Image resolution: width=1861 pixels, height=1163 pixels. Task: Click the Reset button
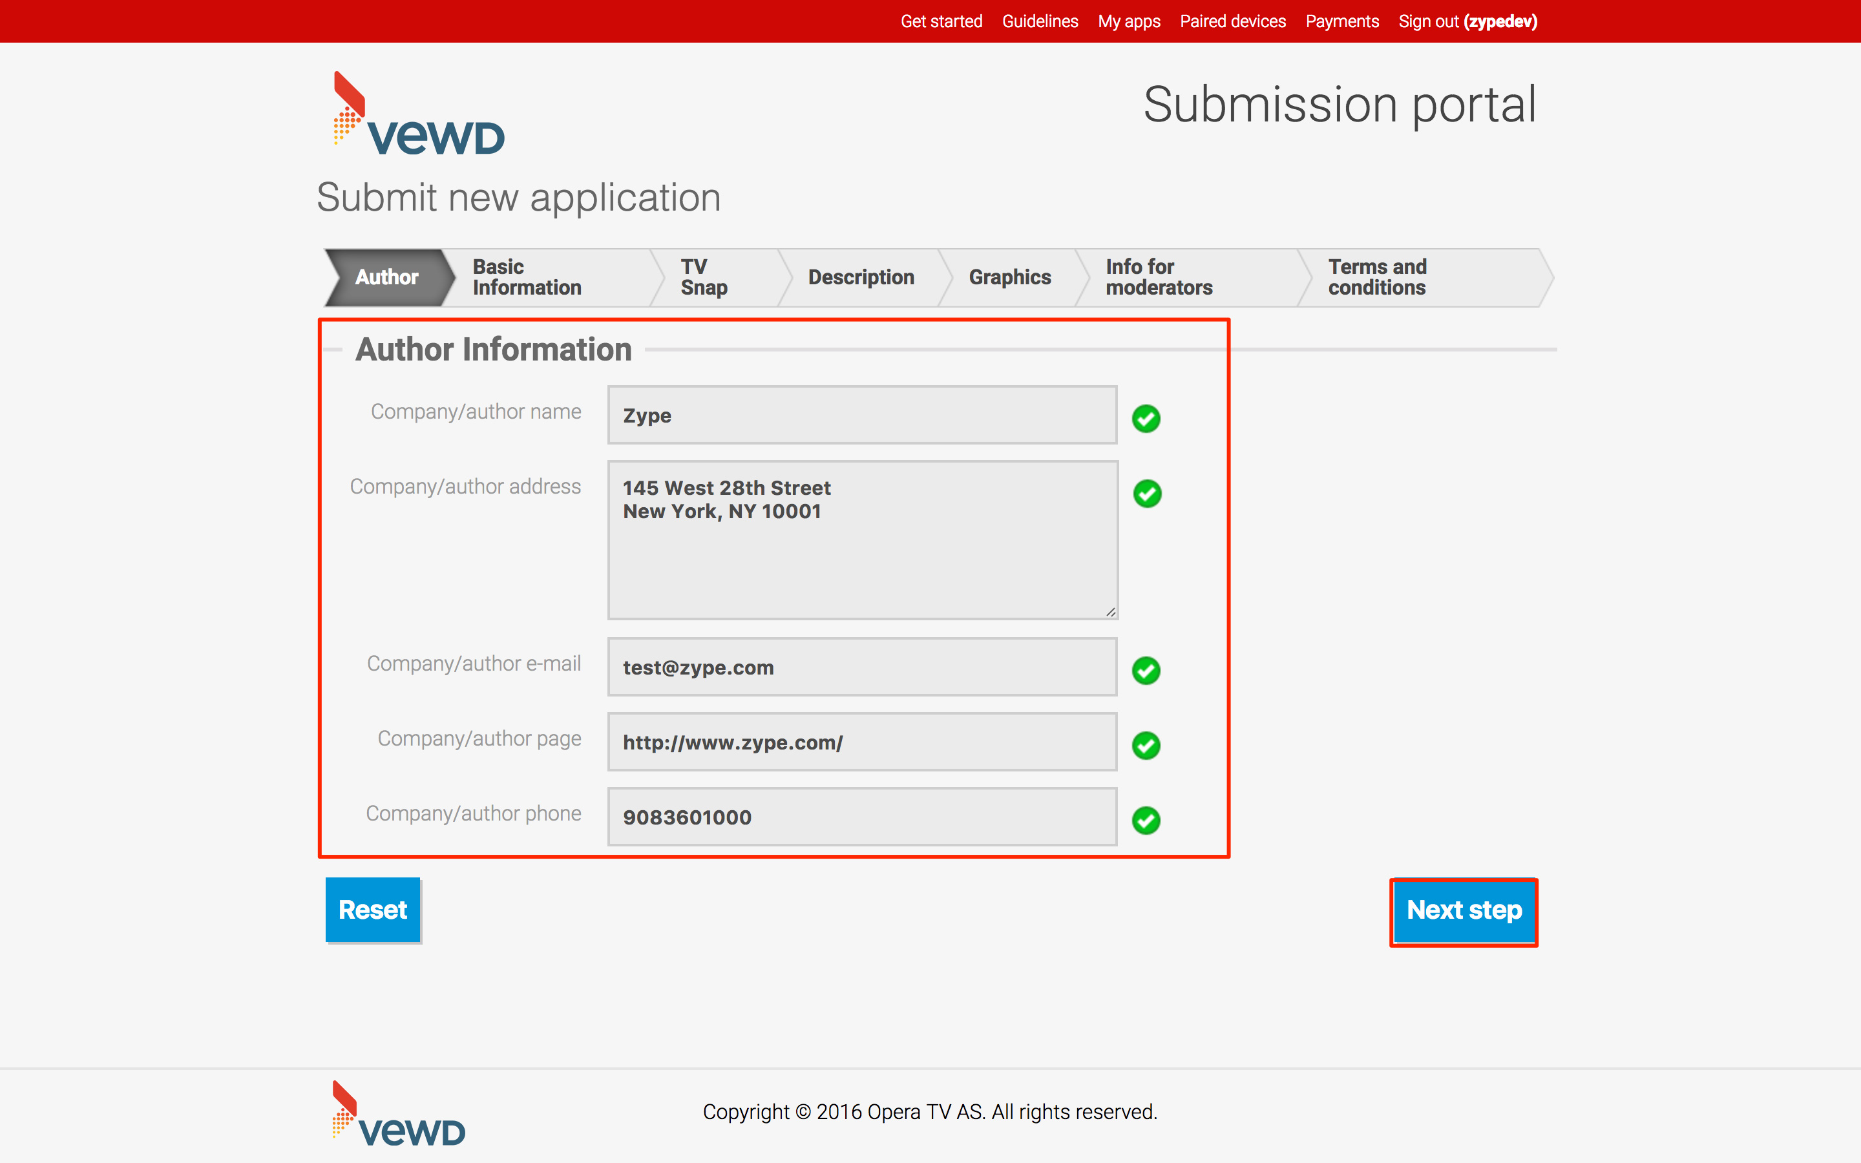coord(373,910)
